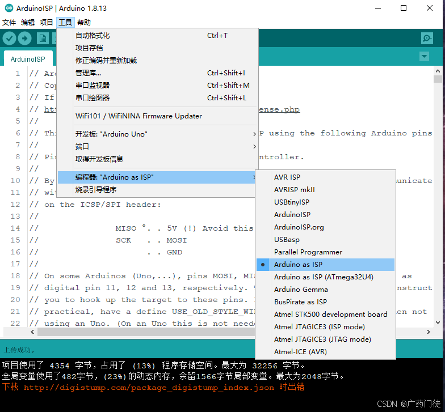Select Arduino Gemma programmer
Screen dimensions: 445x412
326,289
